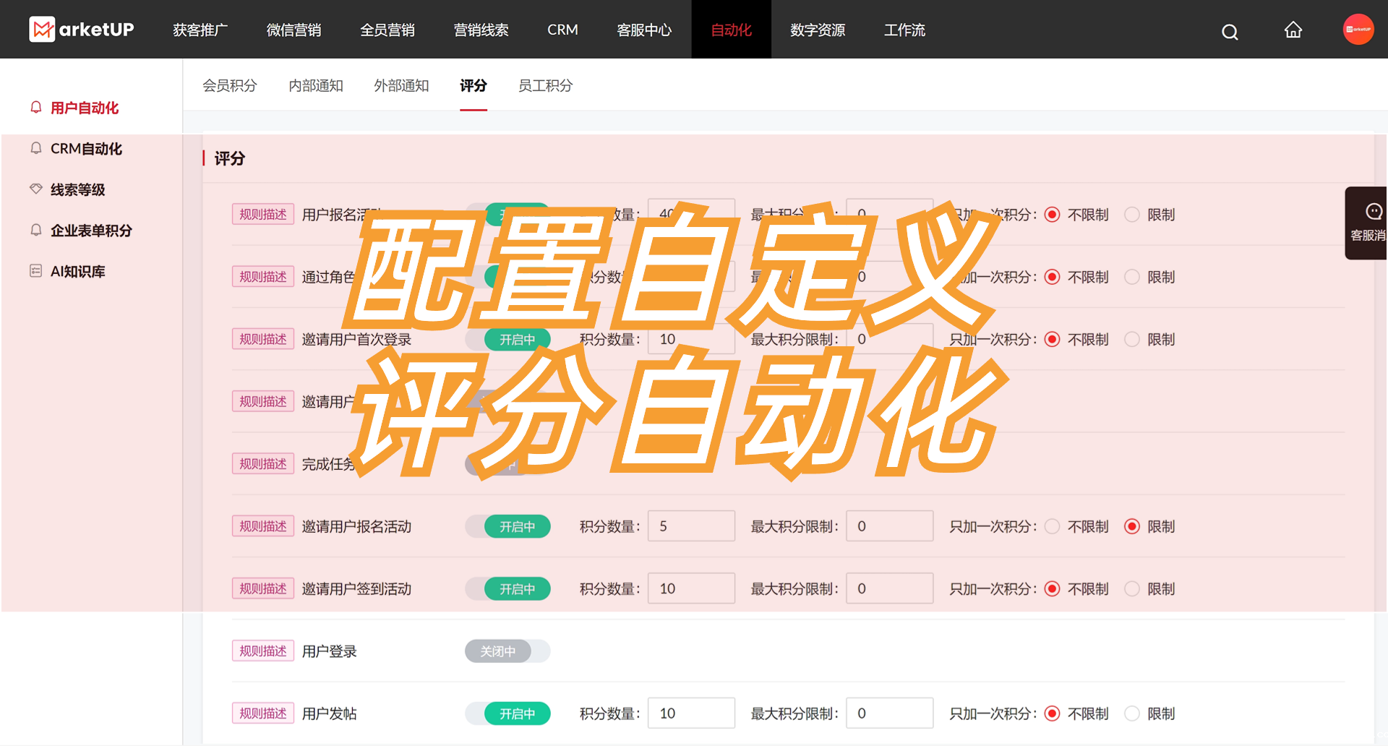Edit 积分数量 field for 邀请用户签到活动
This screenshot has height=746, width=1388.
tap(692, 588)
